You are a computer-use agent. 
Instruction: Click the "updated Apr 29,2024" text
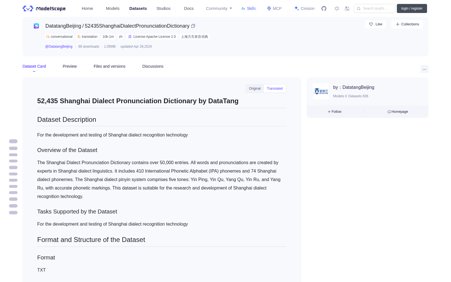pos(136,47)
